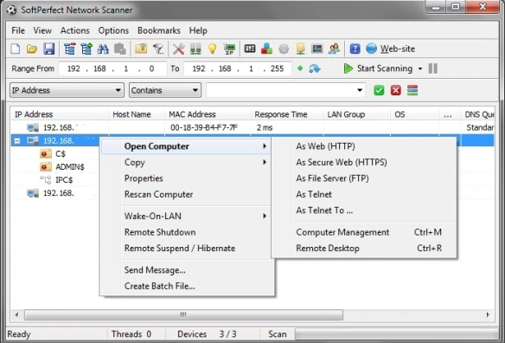Click the horizontal scrollbar thumb
This screenshot has width=505, height=343.
(x=183, y=314)
